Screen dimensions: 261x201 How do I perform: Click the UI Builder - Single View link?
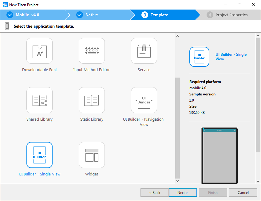[x=231, y=56]
